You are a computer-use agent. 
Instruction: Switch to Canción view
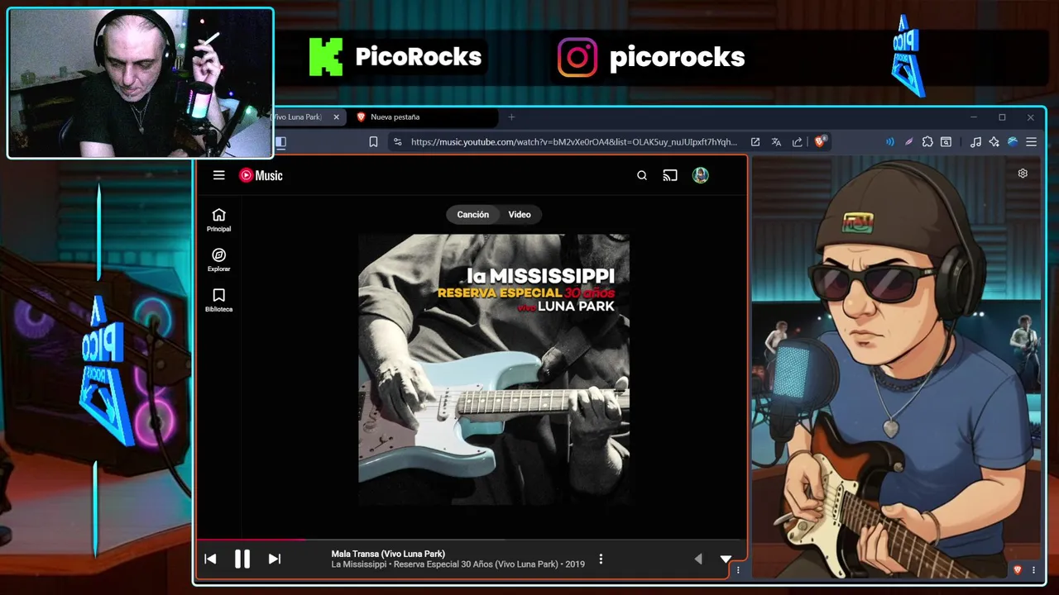[473, 214]
